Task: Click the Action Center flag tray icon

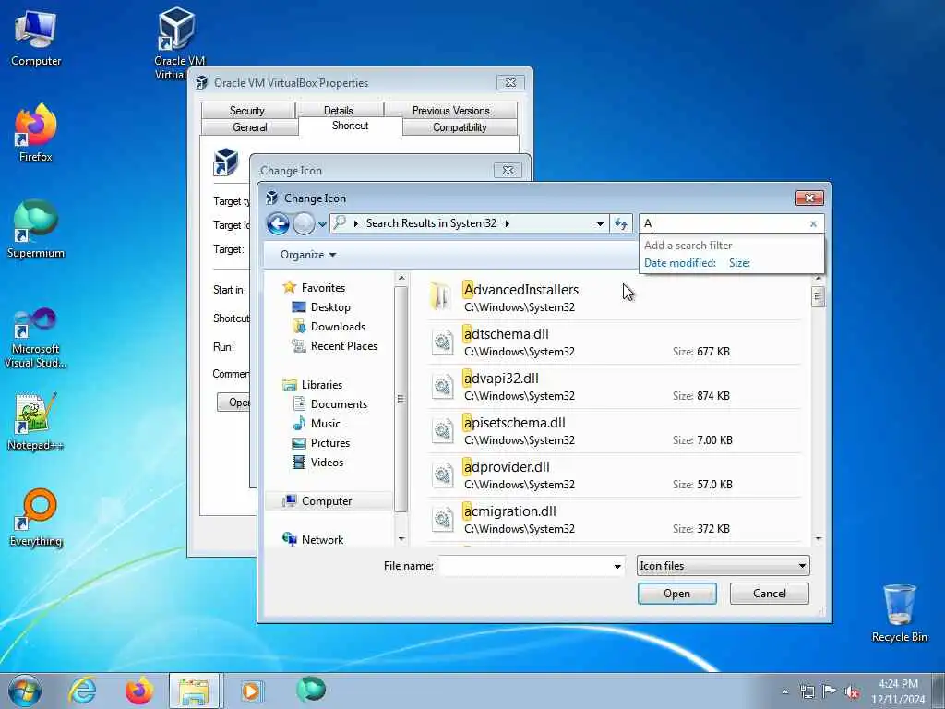Action: point(830,691)
